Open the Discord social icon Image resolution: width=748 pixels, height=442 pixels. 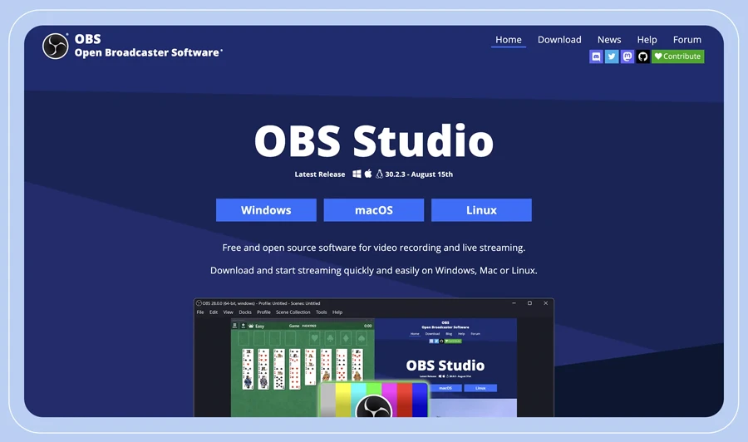click(x=596, y=56)
